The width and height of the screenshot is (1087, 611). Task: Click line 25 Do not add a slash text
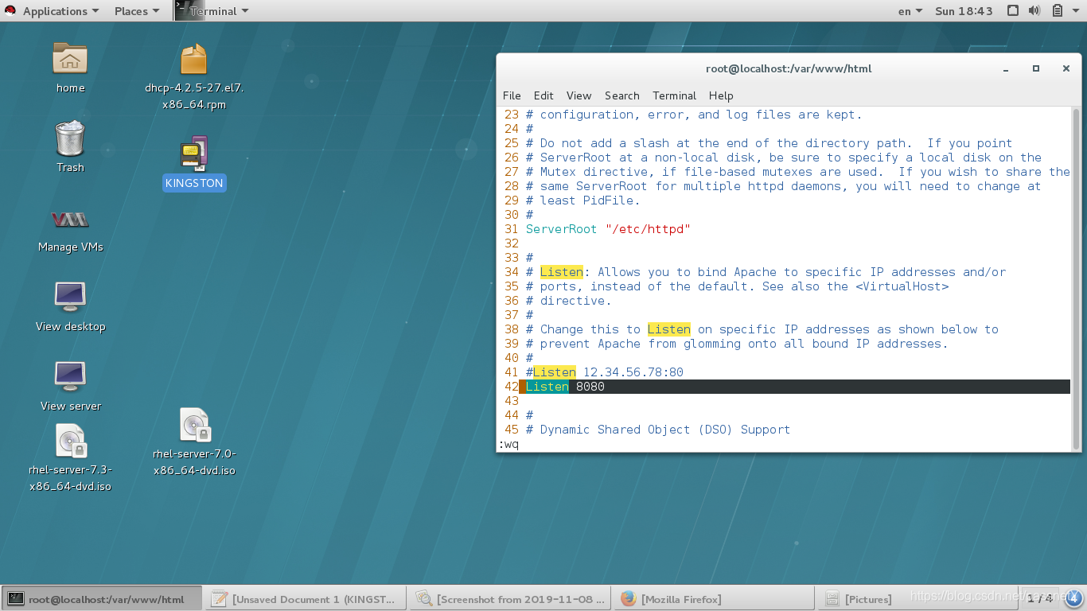coord(769,143)
